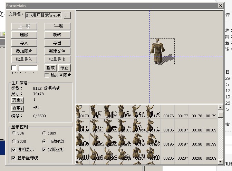Select sprite thumbnail 00204
The height and width of the screenshot is (171, 232).
(x=139, y=154)
